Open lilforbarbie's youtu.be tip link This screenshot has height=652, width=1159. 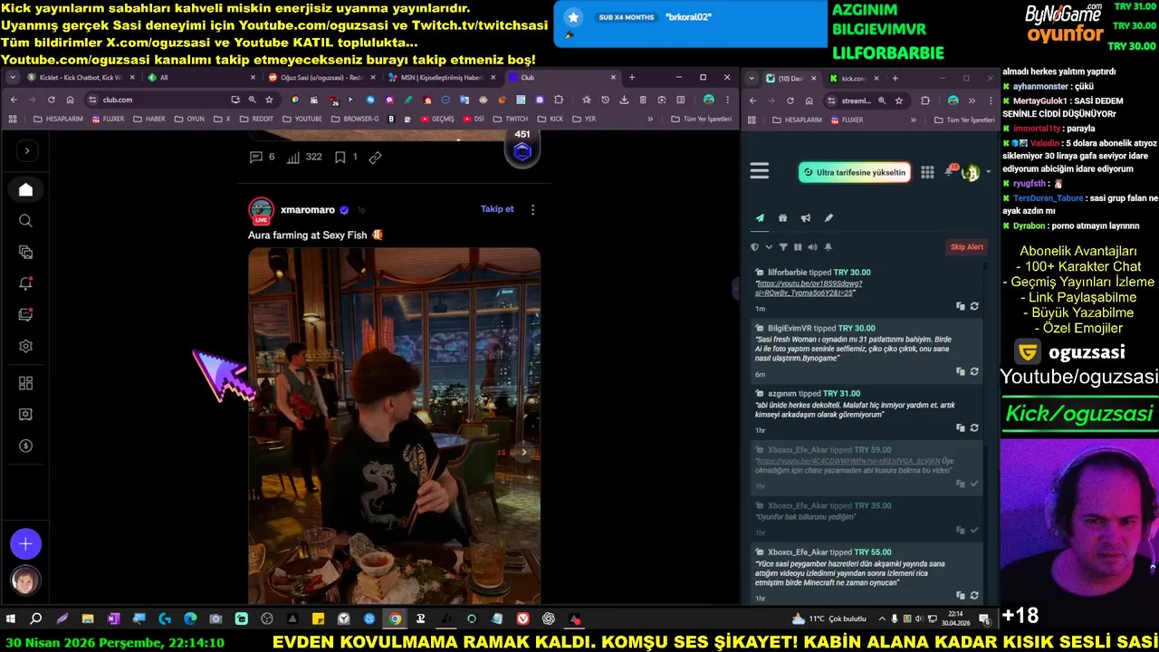(x=808, y=288)
